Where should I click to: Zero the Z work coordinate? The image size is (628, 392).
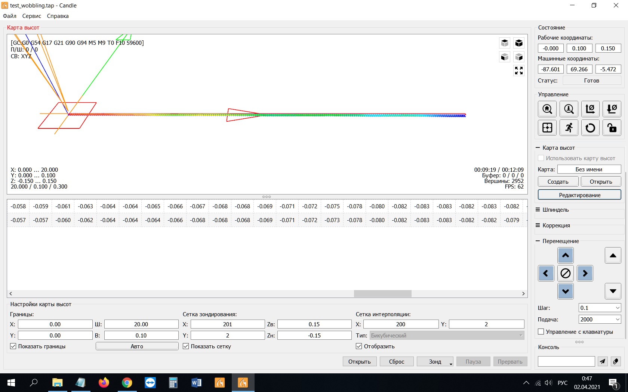(x=612, y=109)
